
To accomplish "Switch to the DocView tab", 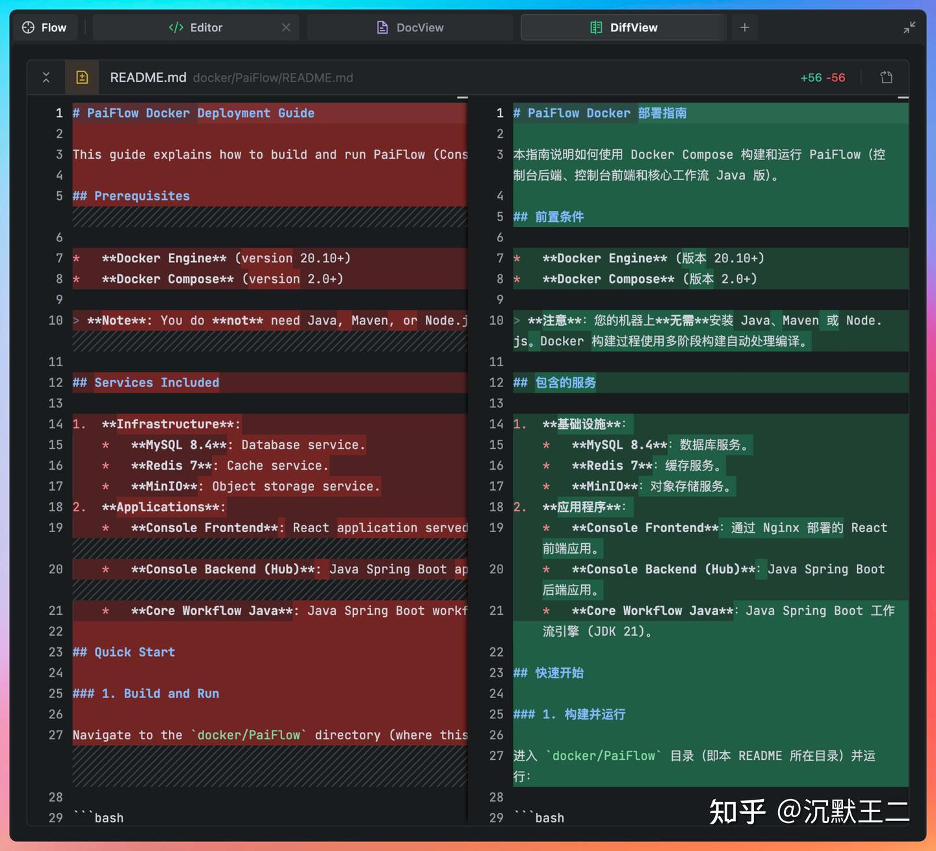I will 409,27.
